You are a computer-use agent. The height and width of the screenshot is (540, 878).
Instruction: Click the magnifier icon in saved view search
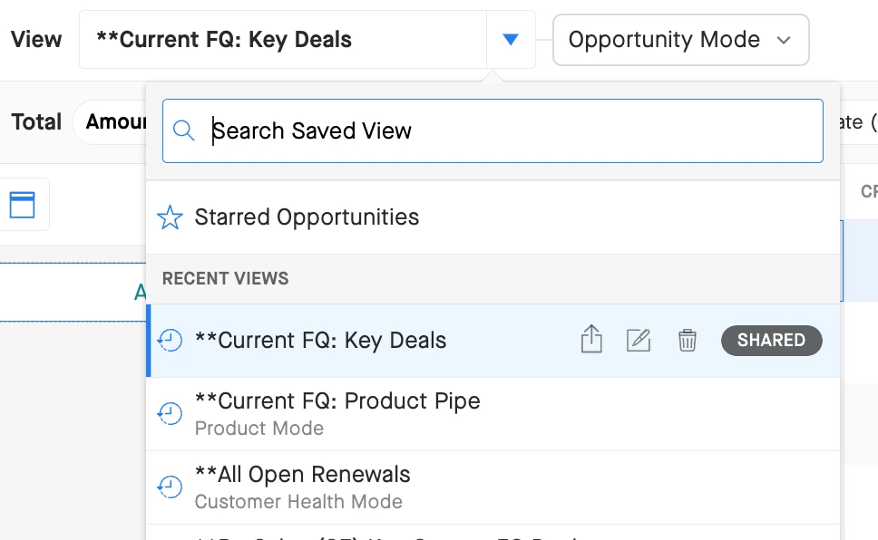tap(184, 130)
